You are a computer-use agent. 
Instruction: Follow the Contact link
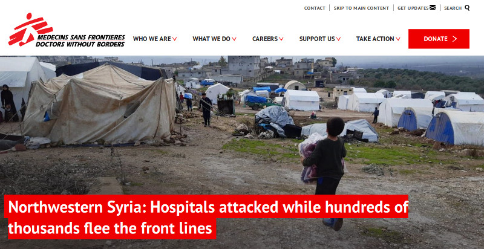[315, 8]
